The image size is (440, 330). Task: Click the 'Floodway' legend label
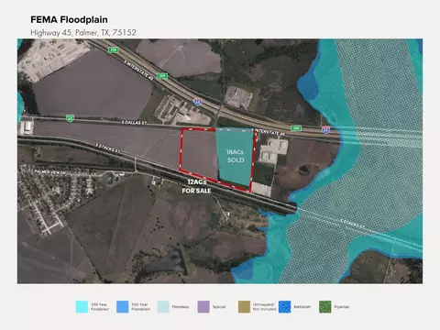(181, 307)
